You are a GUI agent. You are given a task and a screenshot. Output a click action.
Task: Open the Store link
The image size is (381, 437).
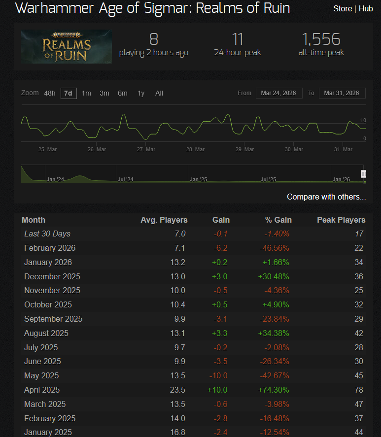[x=343, y=9]
